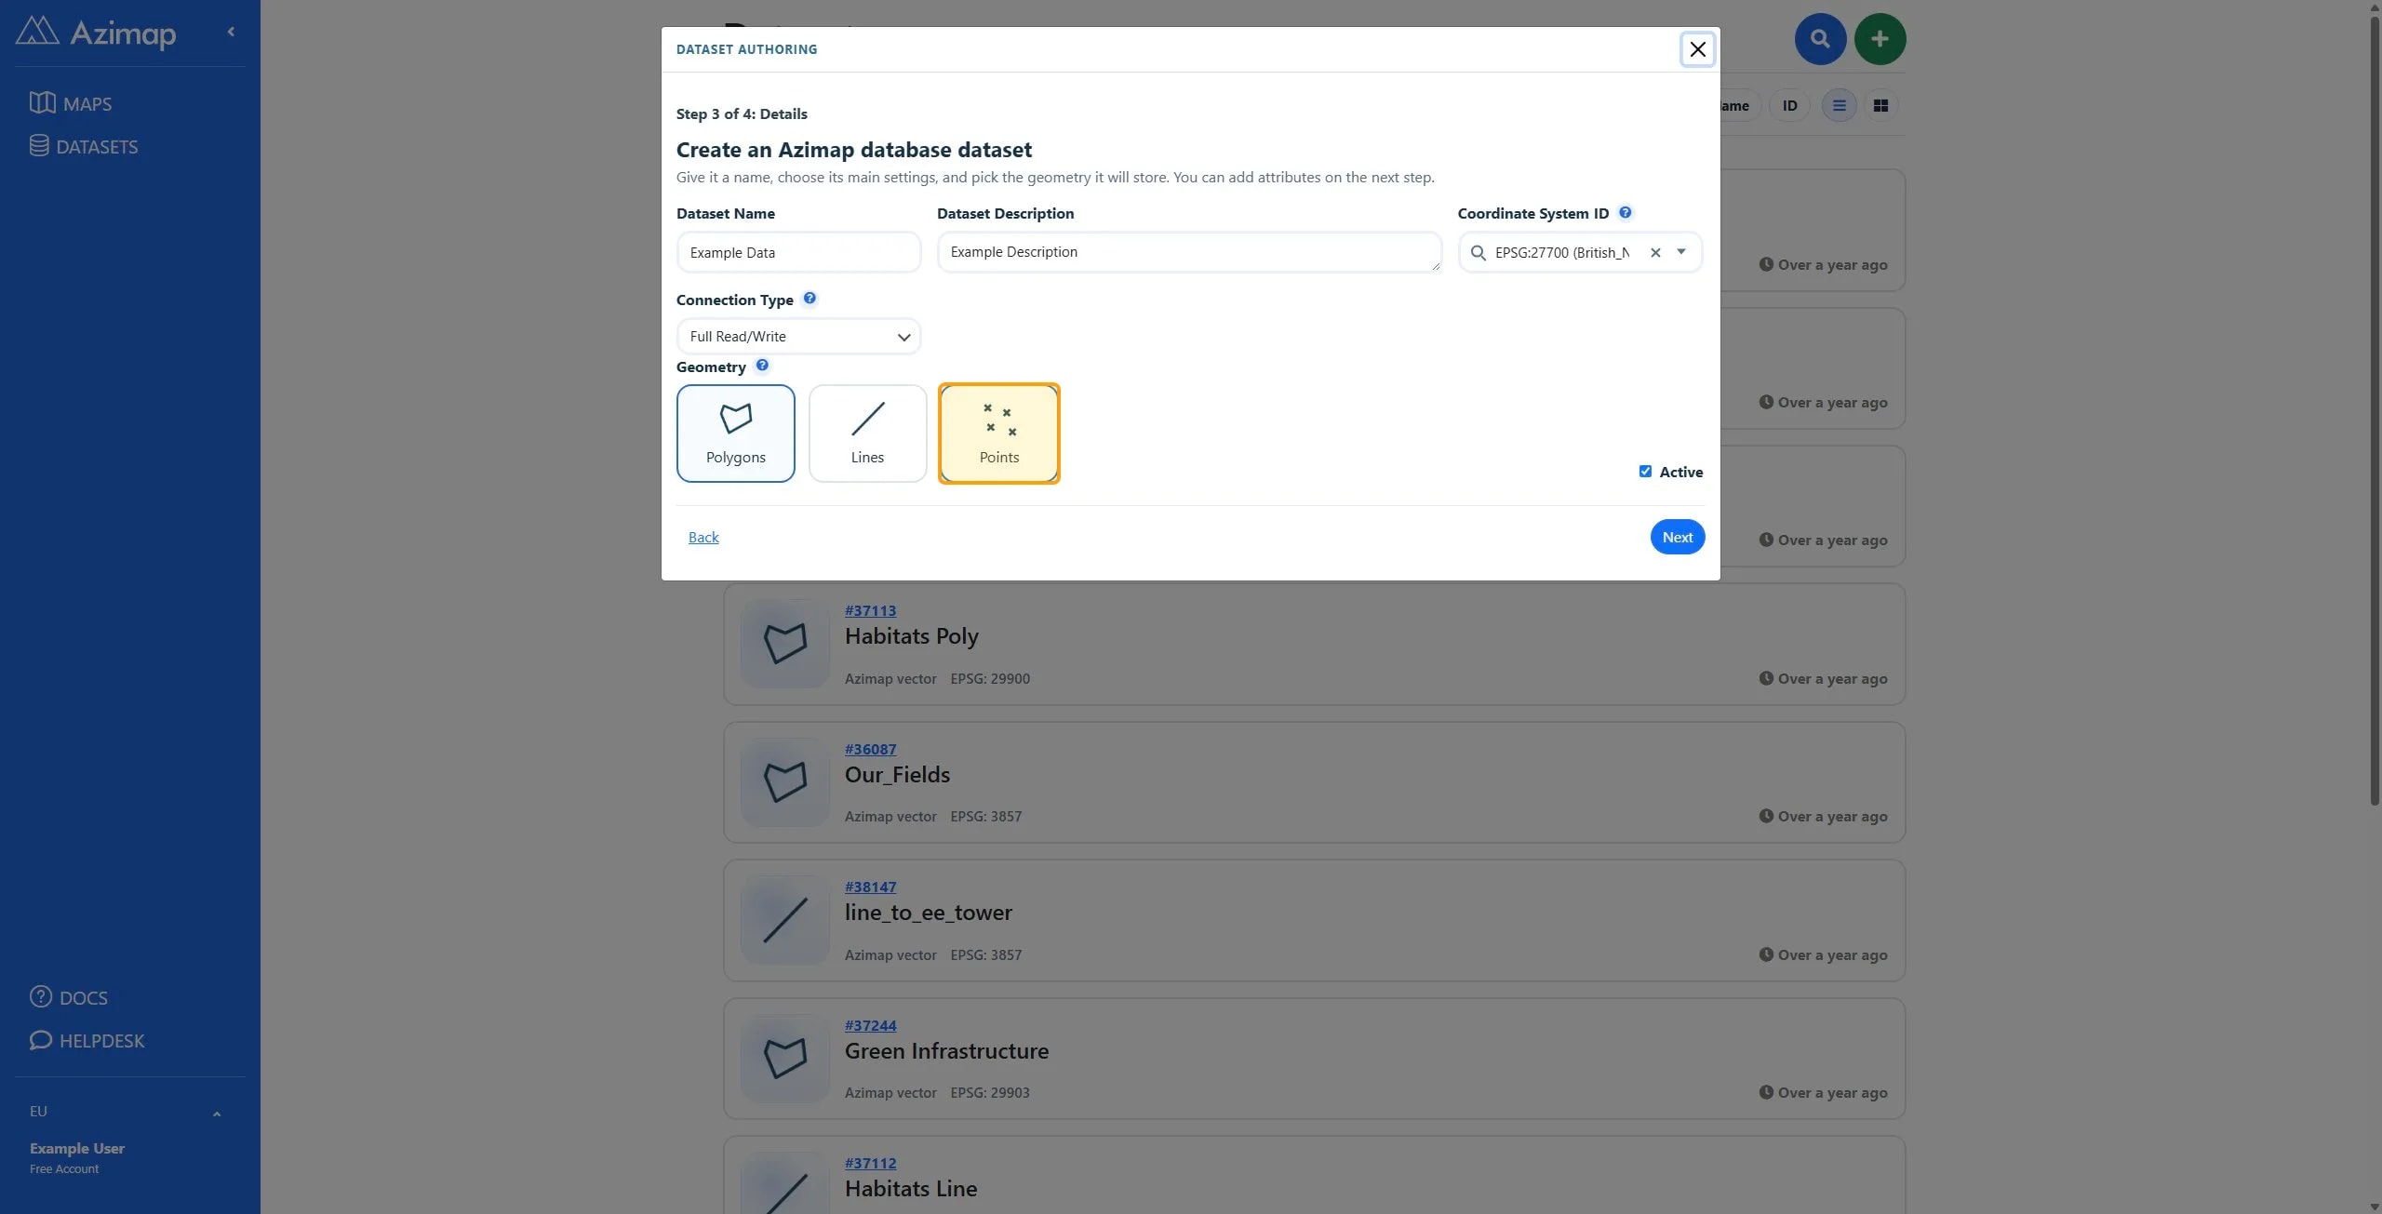Click the clock icon on Habitats Poly row

tap(1765, 678)
